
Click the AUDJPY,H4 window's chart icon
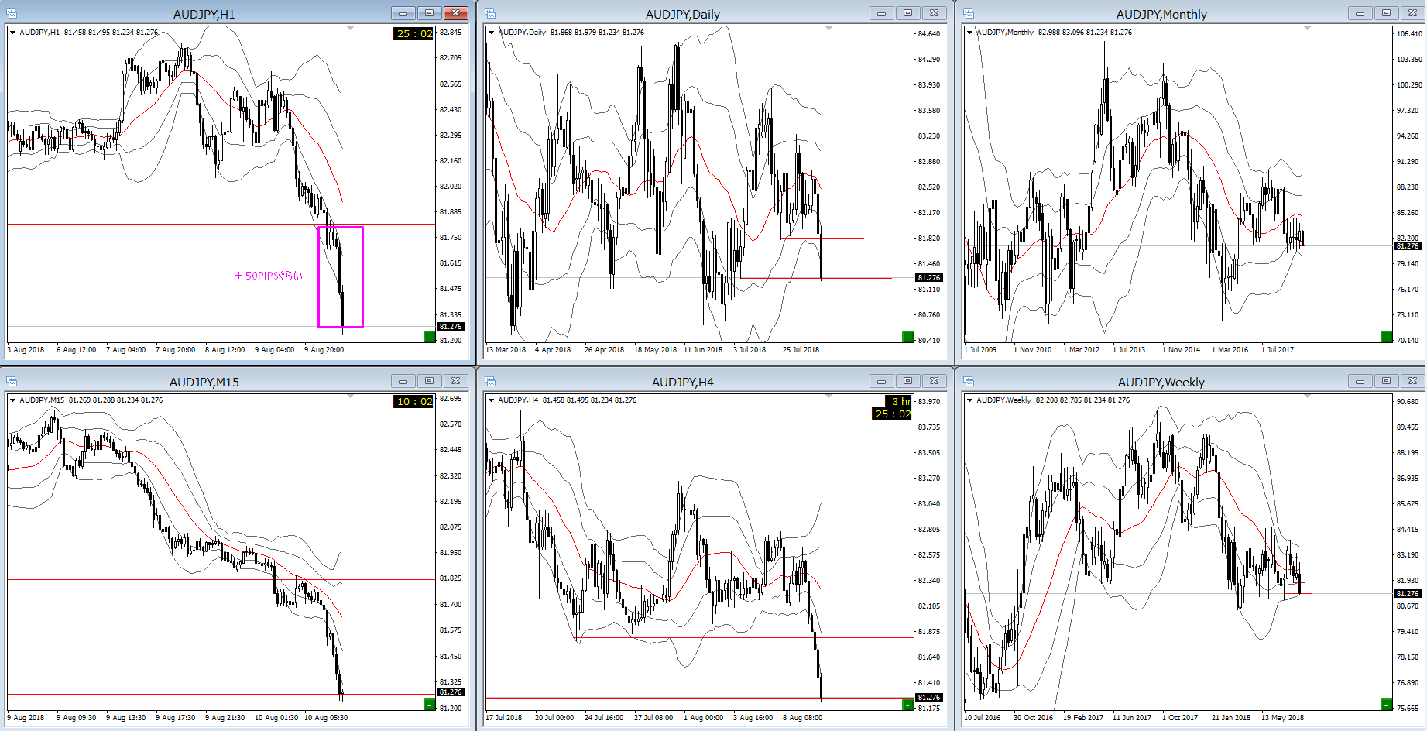pyautogui.click(x=490, y=381)
